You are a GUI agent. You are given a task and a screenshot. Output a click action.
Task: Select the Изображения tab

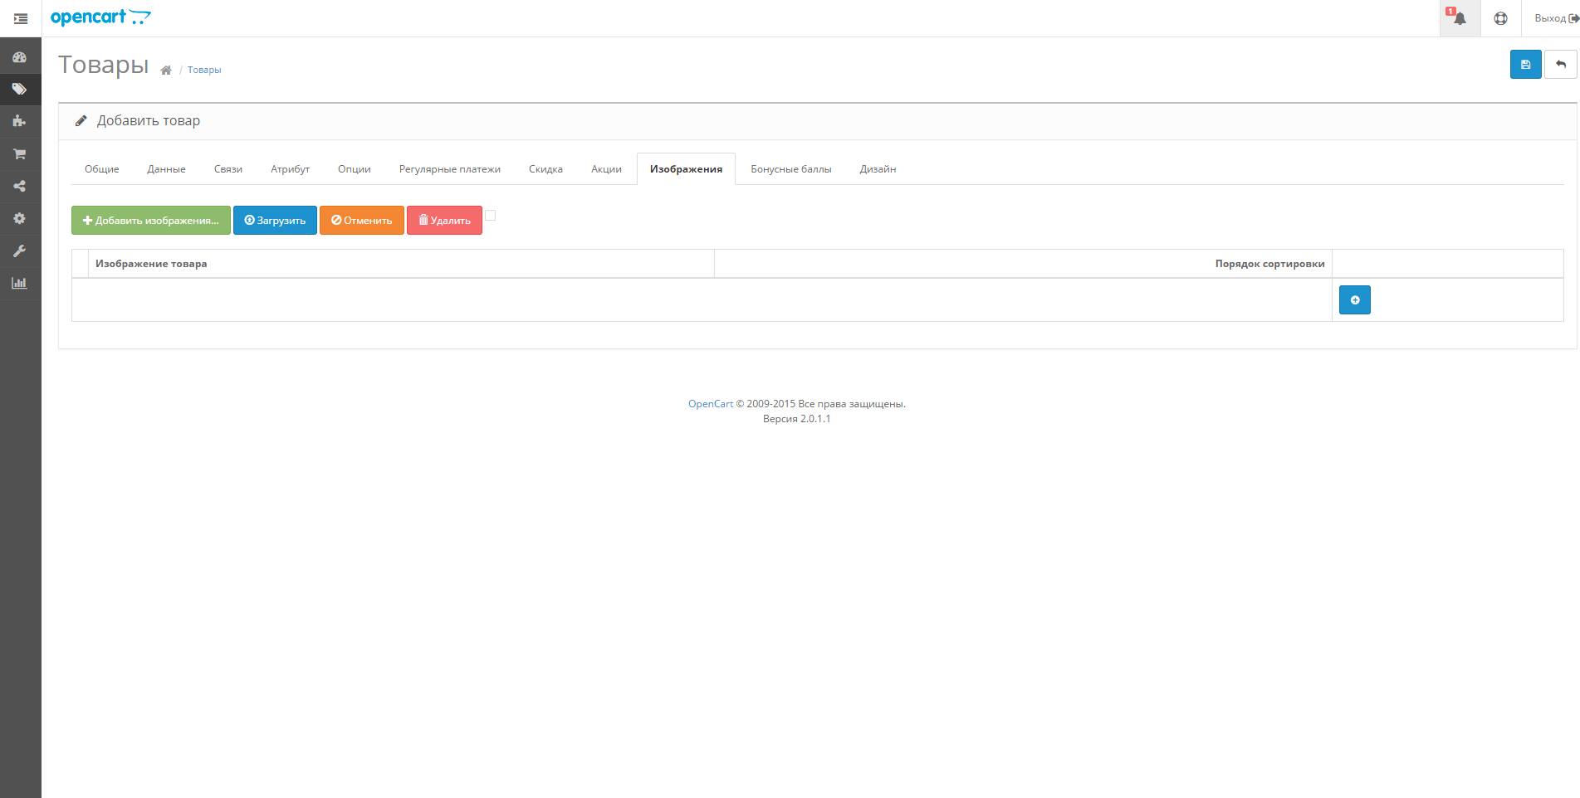(x=687, y=169)
